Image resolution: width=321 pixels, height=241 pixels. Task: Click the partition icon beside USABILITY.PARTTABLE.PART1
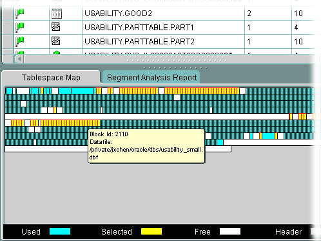point(56,27)
